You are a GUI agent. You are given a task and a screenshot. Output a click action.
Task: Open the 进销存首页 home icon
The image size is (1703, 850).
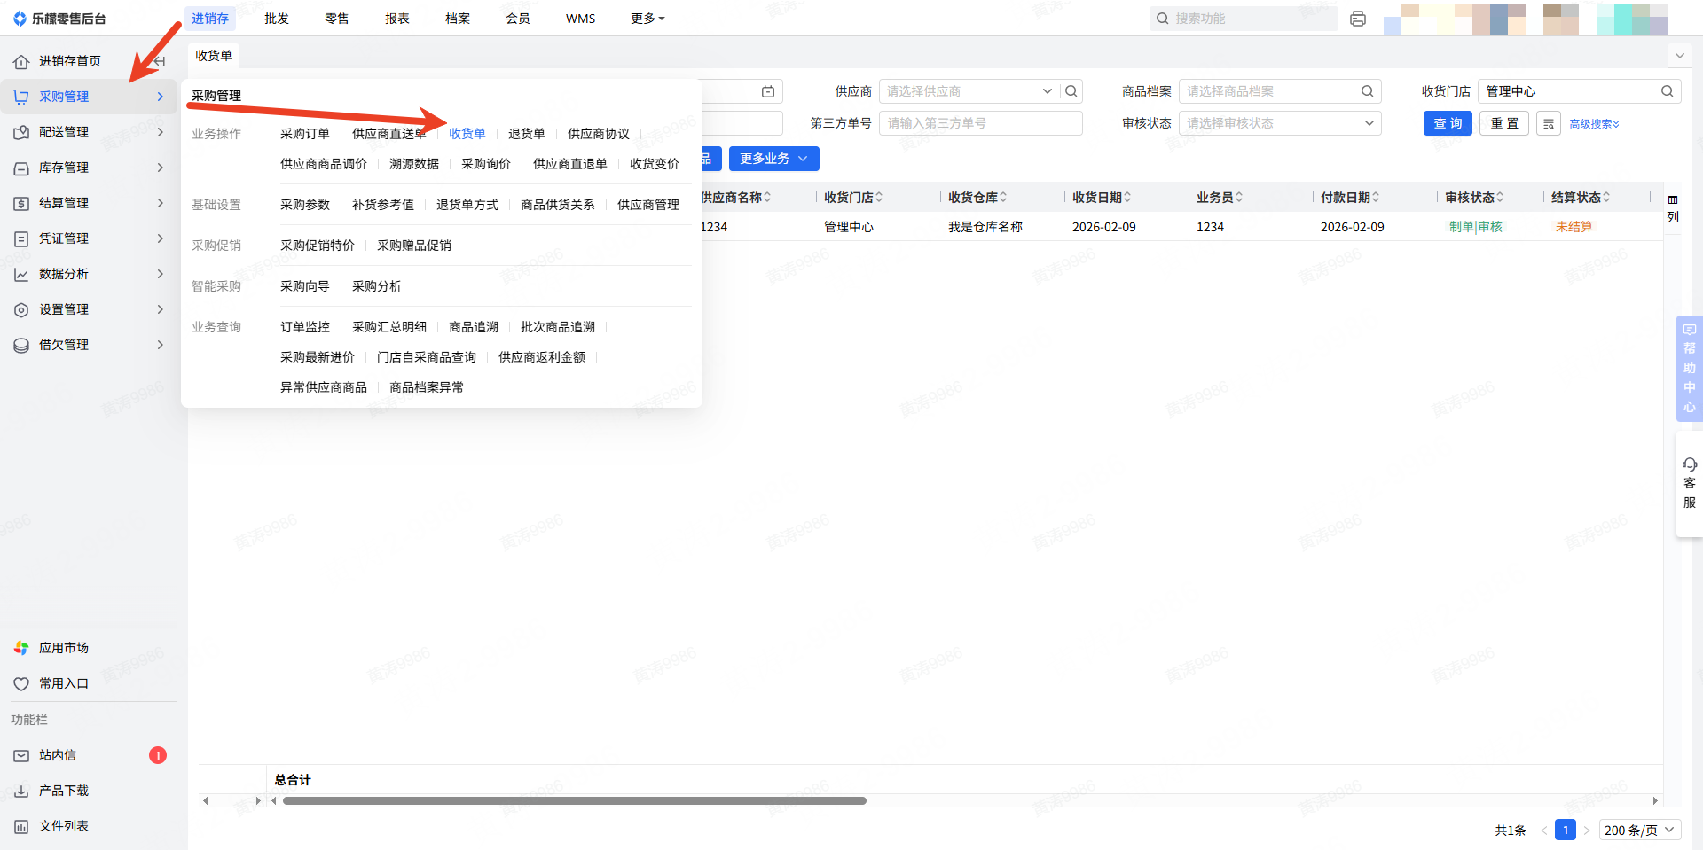[21, 61]
